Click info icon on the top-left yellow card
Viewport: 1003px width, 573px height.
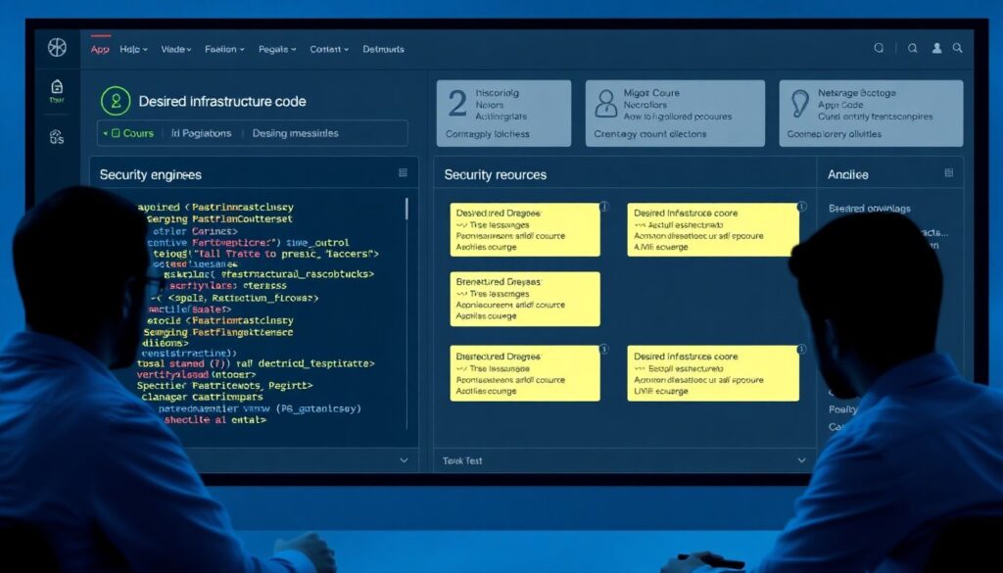click(x=604, y=208)
